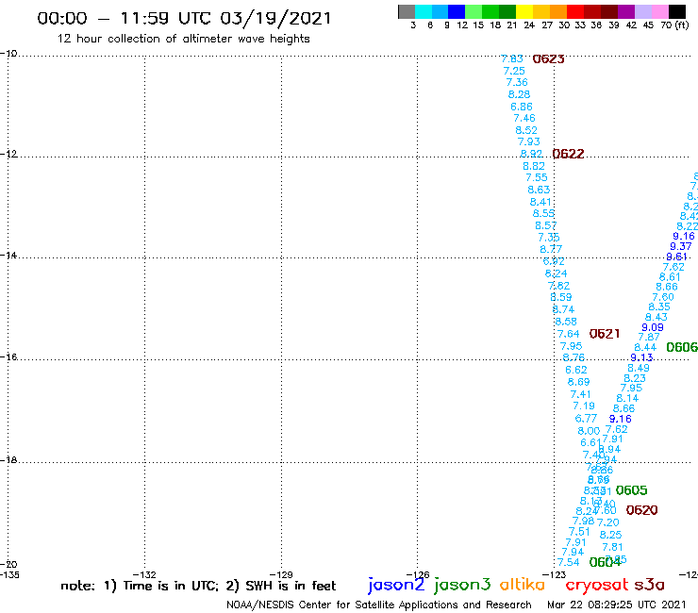Click the wave height value 7.20
Viewport: 698px width, 613px height.
click(608, 522)
